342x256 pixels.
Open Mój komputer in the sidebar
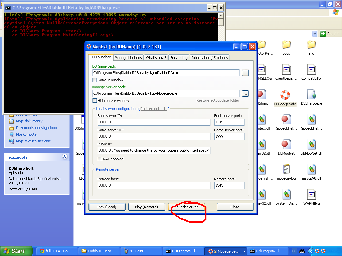point(27,135)
